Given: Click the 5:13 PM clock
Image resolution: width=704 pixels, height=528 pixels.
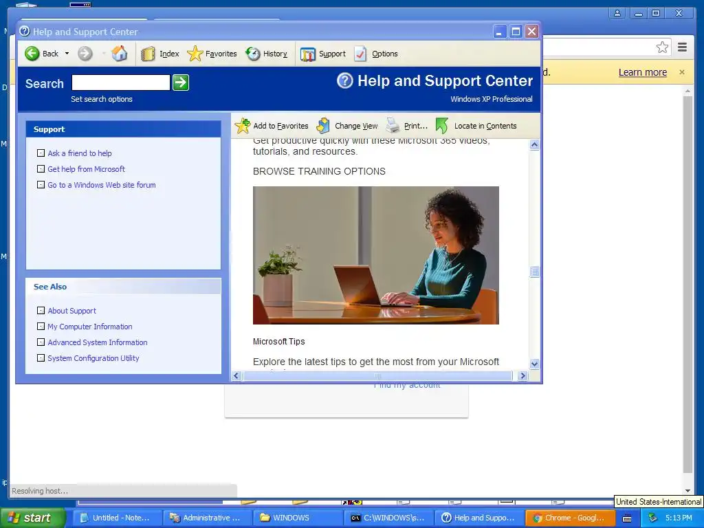Looking at the screenshot, I should click(679, 518).
